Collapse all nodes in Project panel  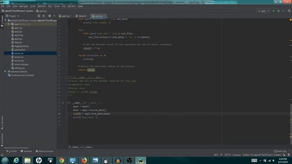point(44,16)
